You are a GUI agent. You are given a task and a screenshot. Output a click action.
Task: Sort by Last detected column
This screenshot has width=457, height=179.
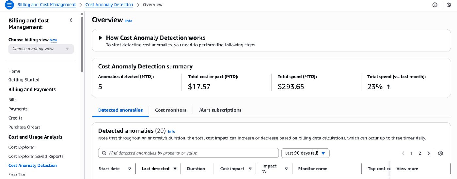[x=175, y=169]
